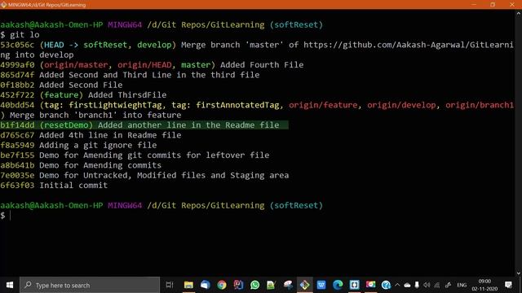Click 'Initial commit' message
This screenshot has width=522, height=293.
[73, 185]
